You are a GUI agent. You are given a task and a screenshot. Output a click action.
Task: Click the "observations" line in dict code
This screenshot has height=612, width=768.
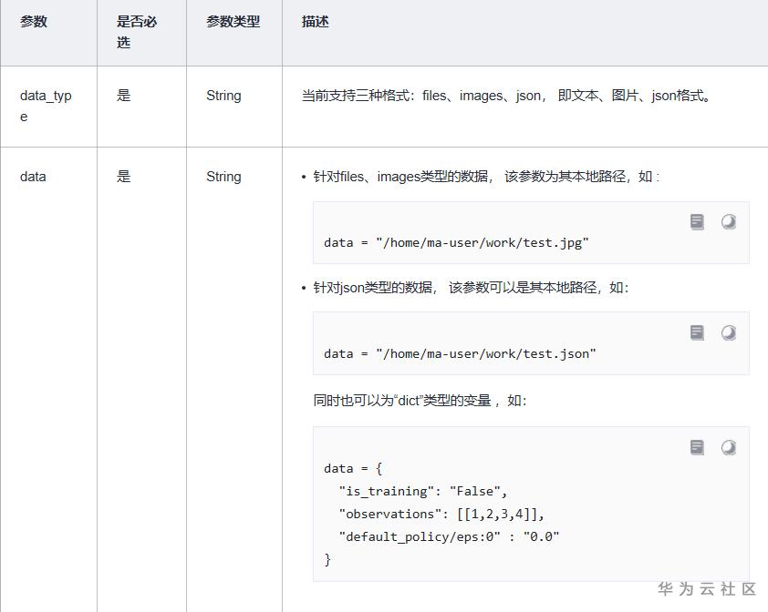coord(441,514)
